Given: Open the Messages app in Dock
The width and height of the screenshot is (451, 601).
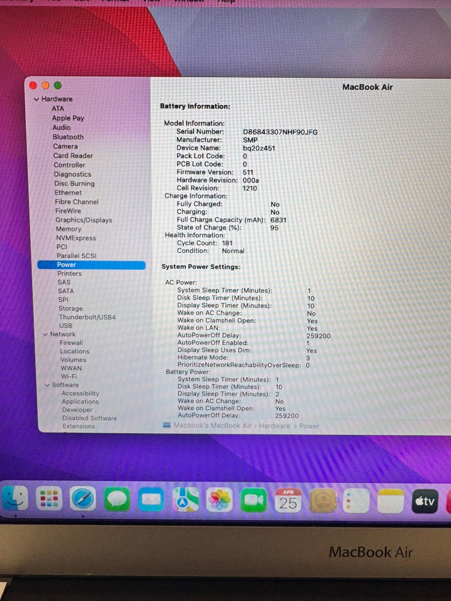Looking at the screenshot, I should (117, 499).
